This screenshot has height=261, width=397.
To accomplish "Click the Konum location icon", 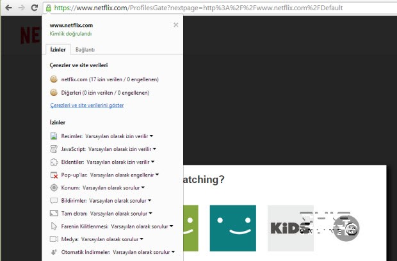I will (x=54, y=188).
